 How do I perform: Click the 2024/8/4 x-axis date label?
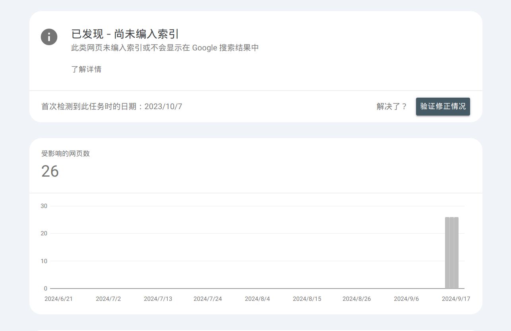click(x=257, y=299)
